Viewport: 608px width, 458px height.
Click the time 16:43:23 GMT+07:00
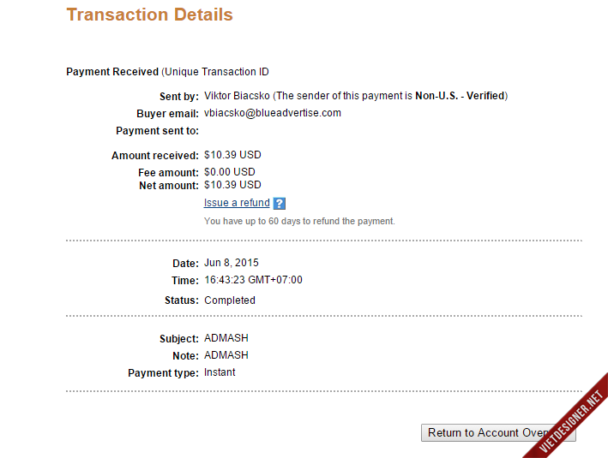[x=253, y=280]
